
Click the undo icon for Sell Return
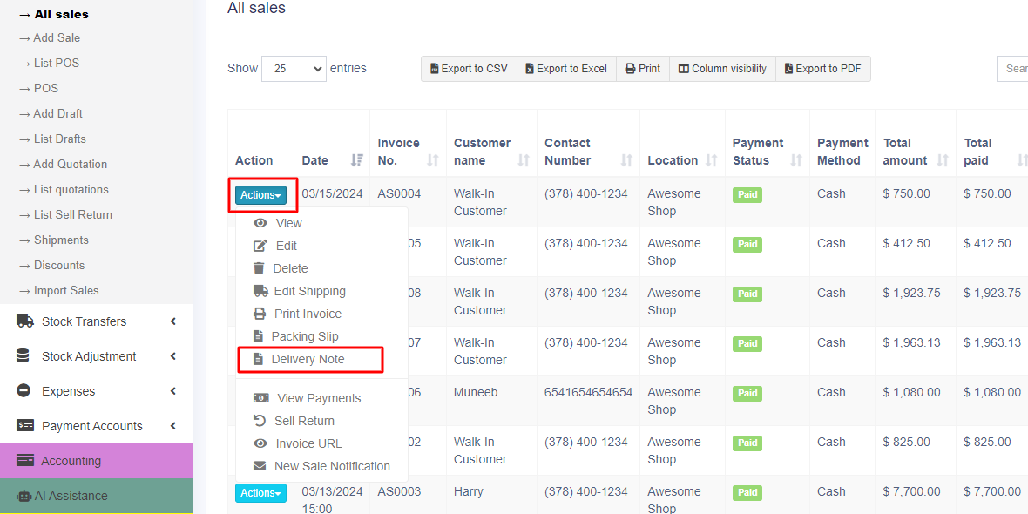pyautogui.click(x=260, y=421)
